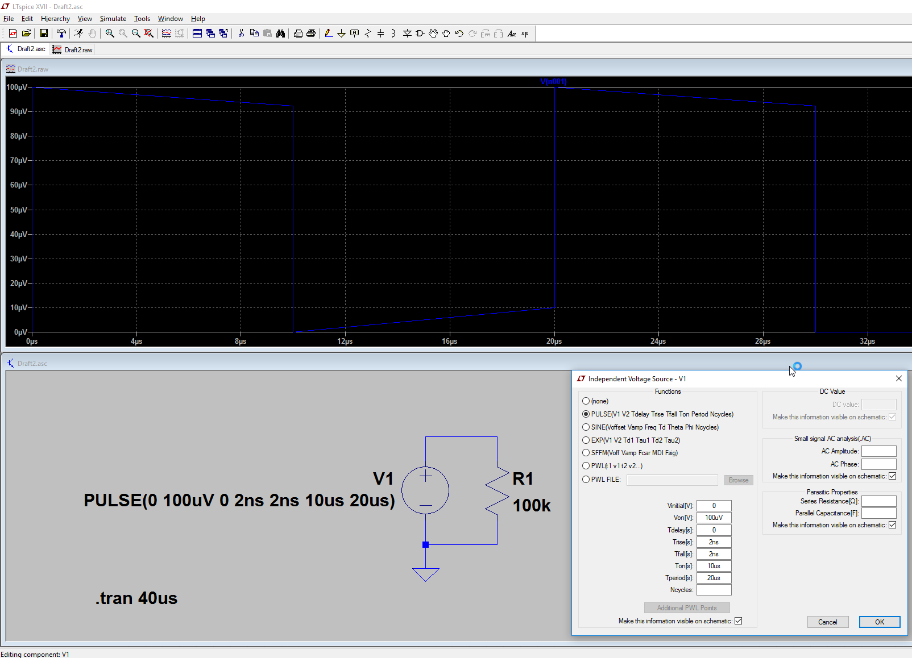Click the Run simulation icon

click(x=78, y=34)
